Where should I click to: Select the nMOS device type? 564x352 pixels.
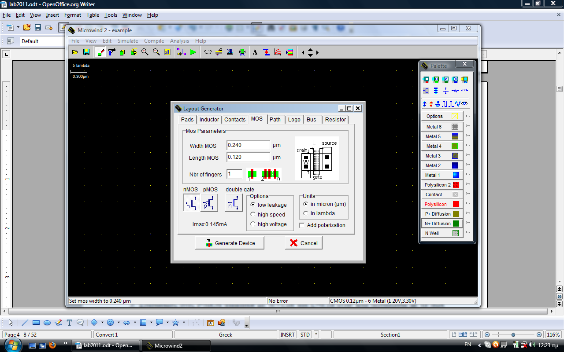pyautogui.click(x=191, y=203)
